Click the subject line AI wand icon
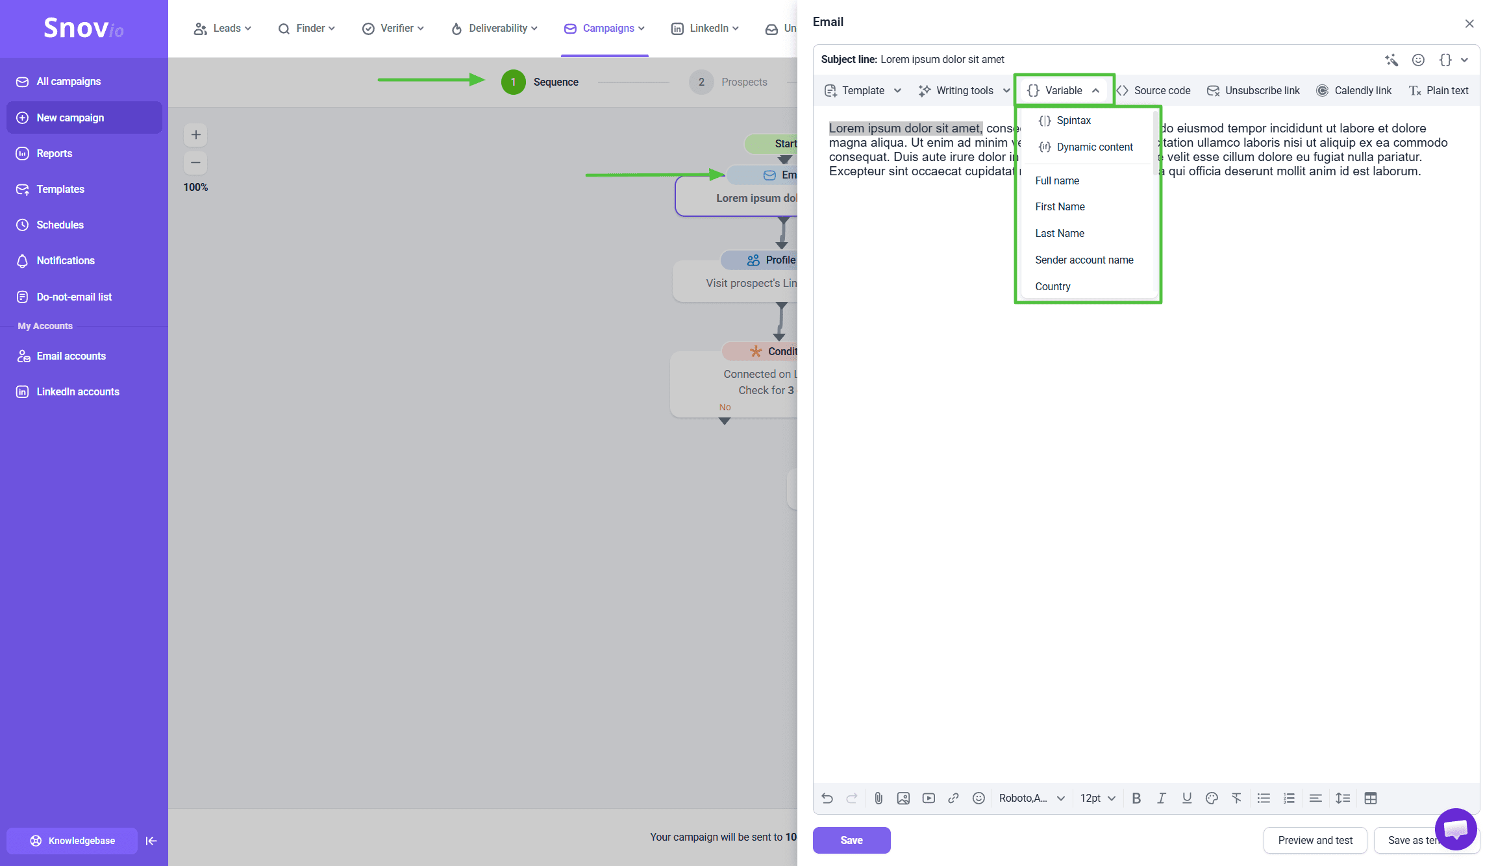 1391,60
